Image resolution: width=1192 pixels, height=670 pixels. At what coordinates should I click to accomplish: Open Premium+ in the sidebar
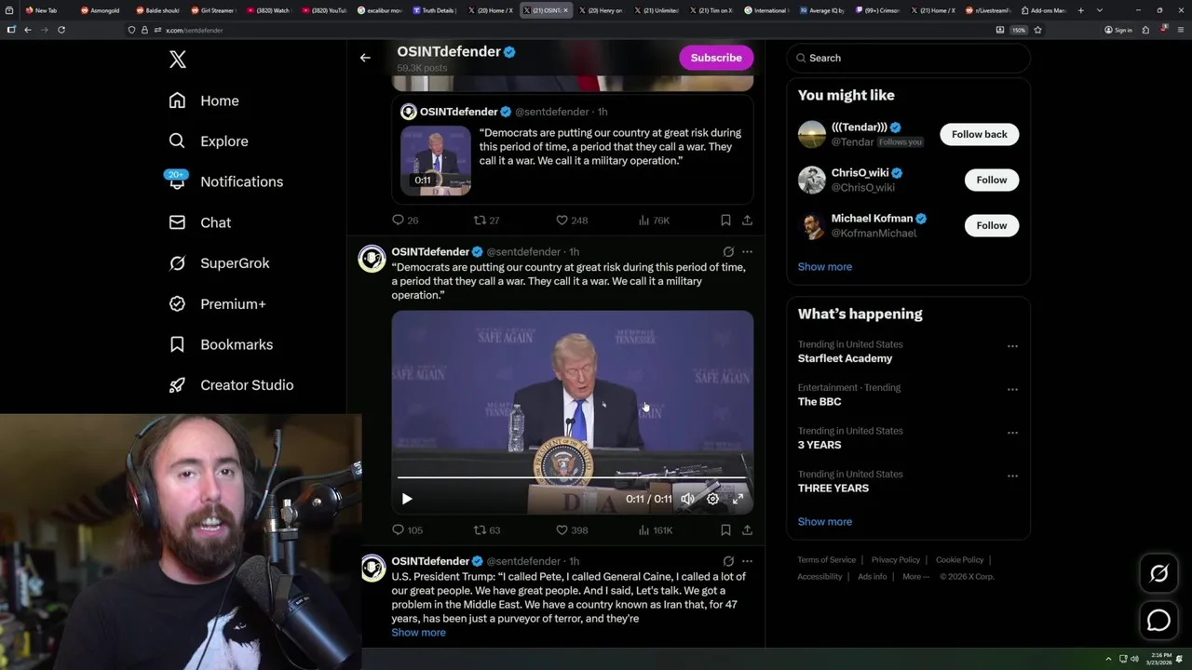coord(218,304)
